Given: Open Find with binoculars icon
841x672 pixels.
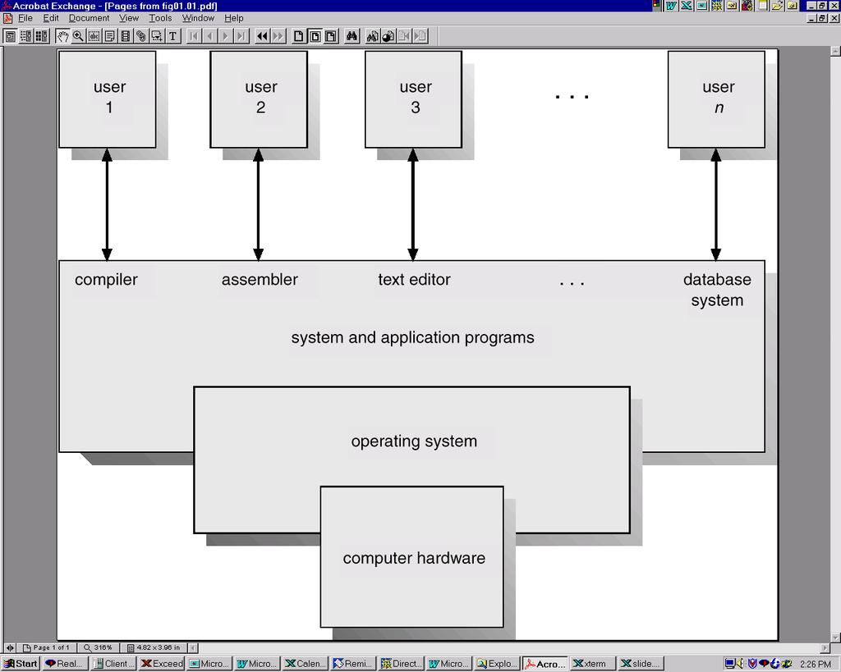Looking at the screenshot, I should tap(352, 36).
